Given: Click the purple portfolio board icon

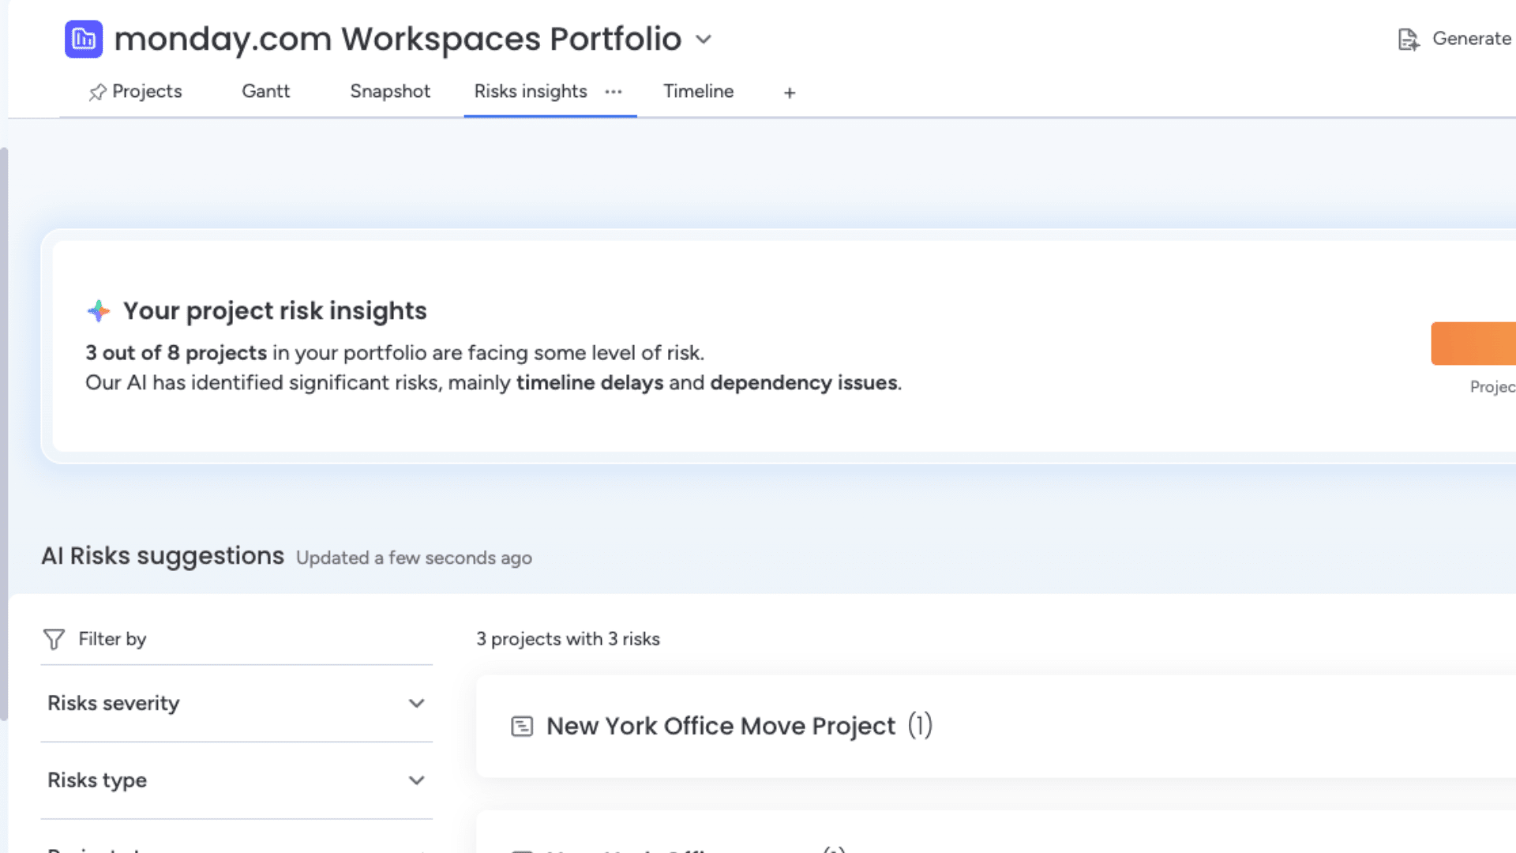Looking at the screenshot, I should pyautogui.click(x=84, y=39).
